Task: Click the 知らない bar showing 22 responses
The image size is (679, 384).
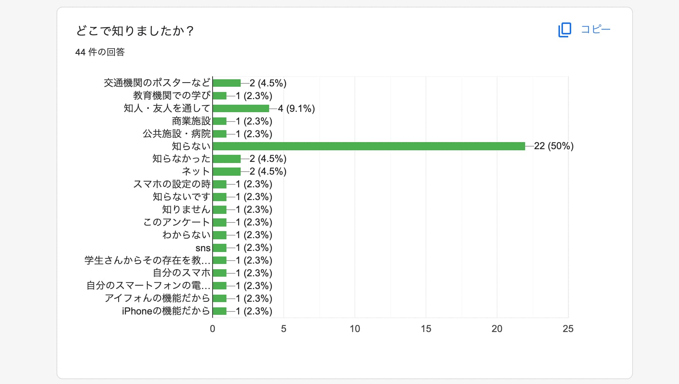Action: [369, 146]
